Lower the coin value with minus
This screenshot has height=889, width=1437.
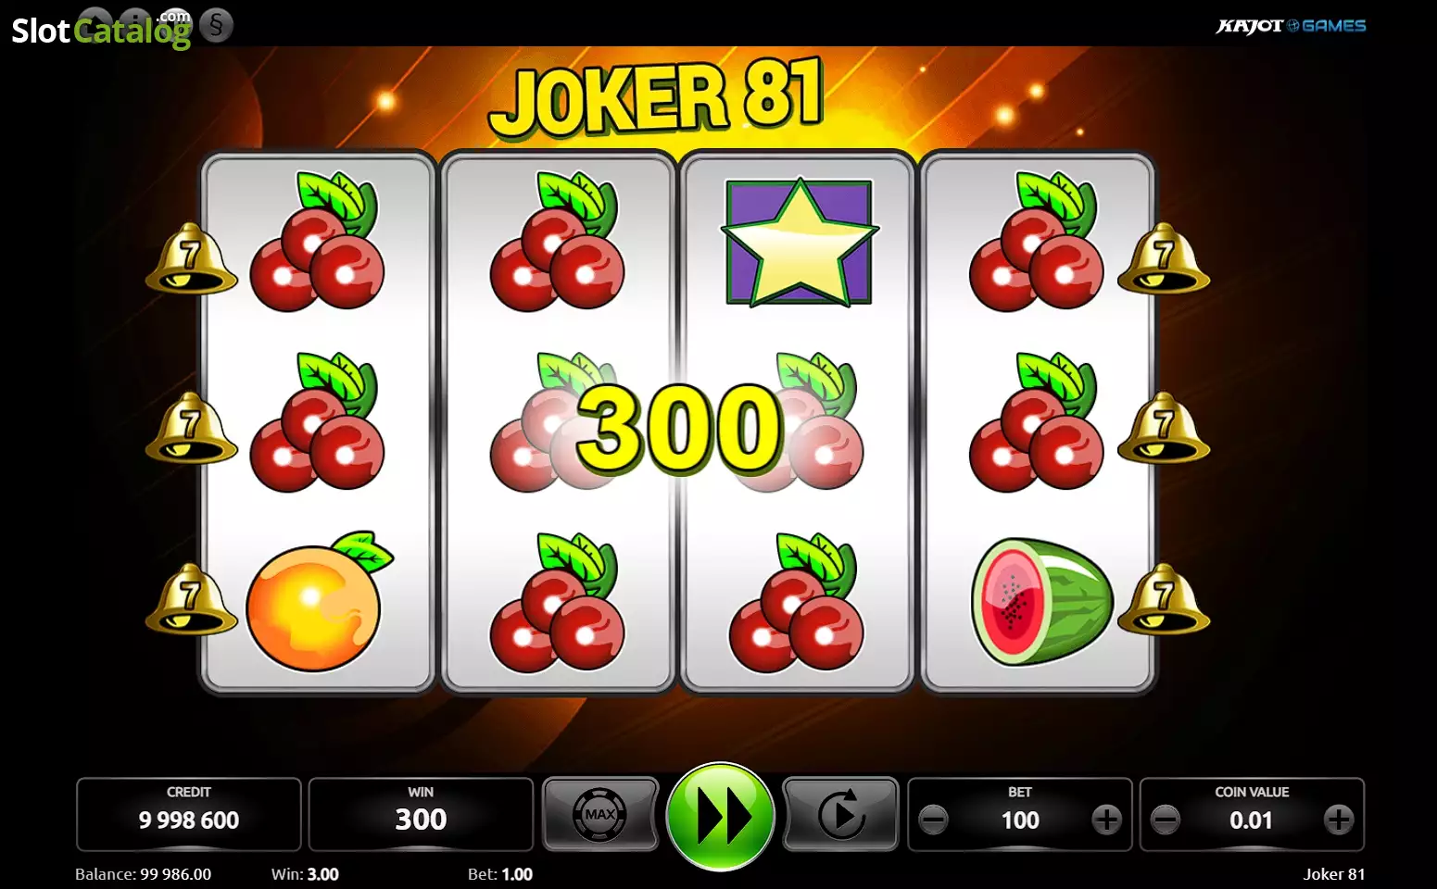[1165, 820]
